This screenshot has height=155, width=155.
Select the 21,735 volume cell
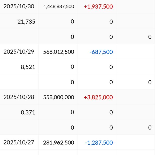[x=26, y=22]
